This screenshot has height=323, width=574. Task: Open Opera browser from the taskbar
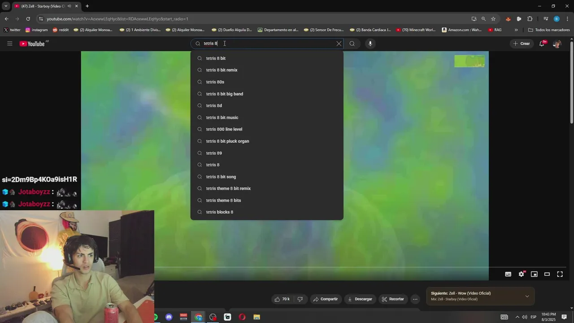[242, 317]
